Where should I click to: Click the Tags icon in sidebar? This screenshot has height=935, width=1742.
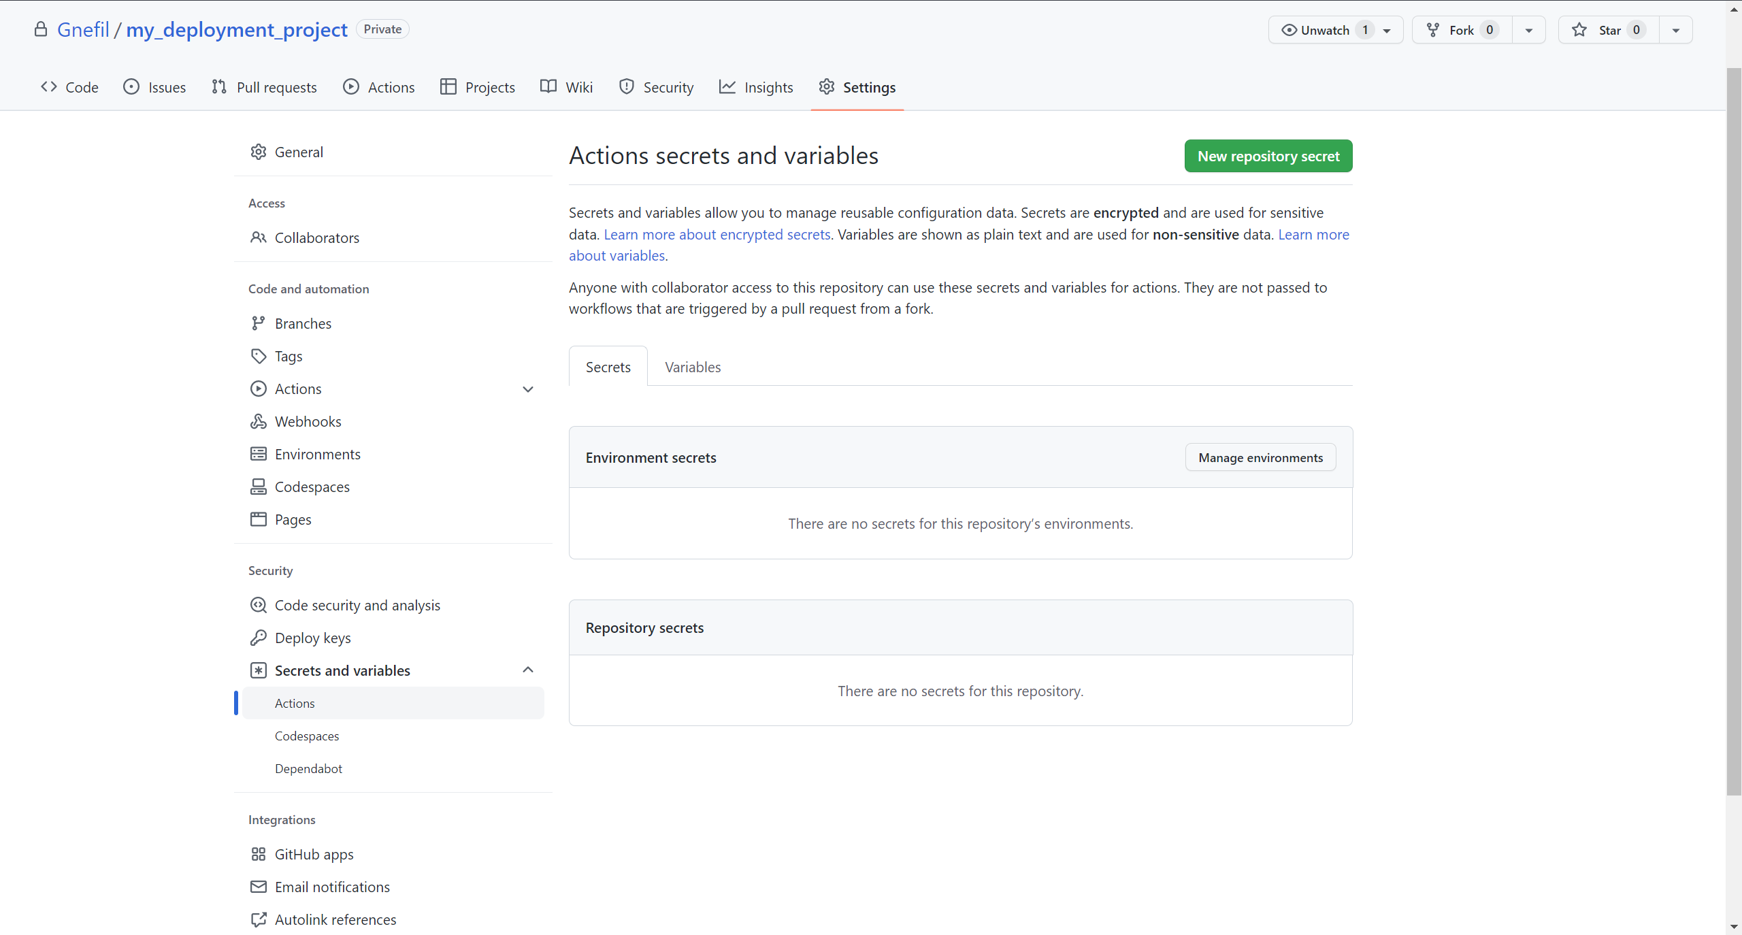[x=258, y=356]
